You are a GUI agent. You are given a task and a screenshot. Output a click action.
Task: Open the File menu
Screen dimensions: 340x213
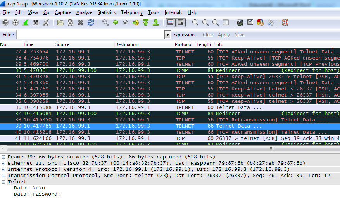click(x=6, y=12)
